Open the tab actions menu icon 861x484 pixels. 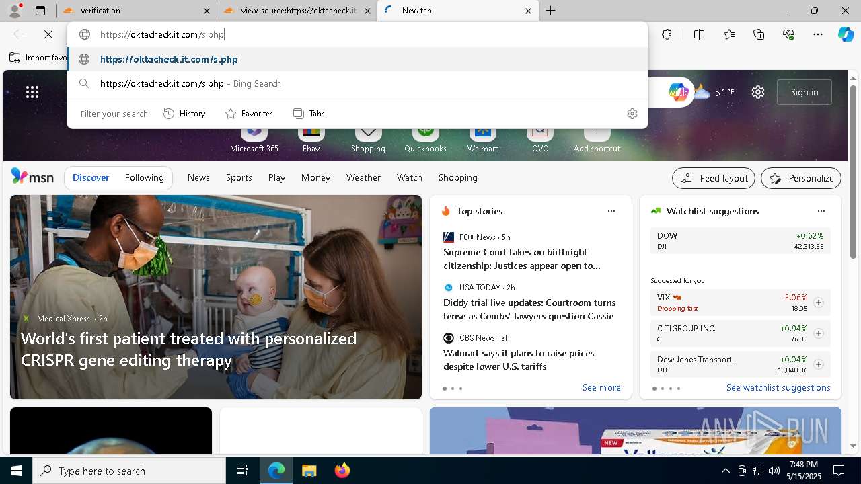click(40, 11)
